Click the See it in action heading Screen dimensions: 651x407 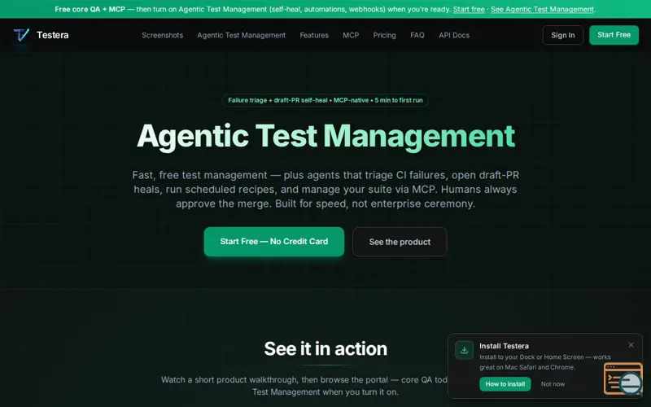[x=325, y=349]
